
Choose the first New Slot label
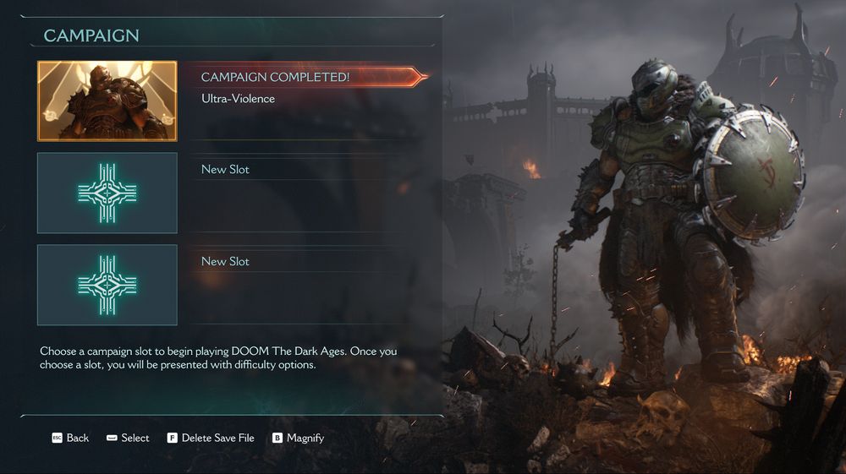225,169
